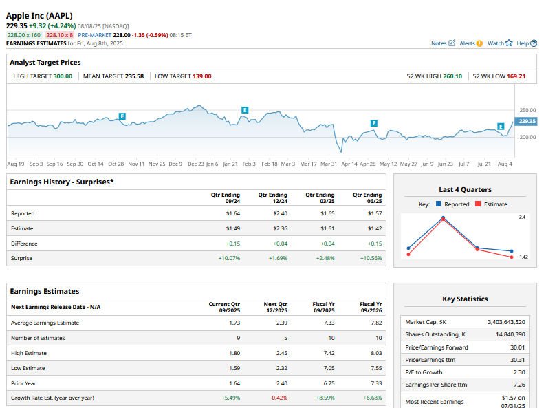Click the Surprise +1.69% cell
The width and height of the screenshot is (546, 408).
[x=278, y=258]
